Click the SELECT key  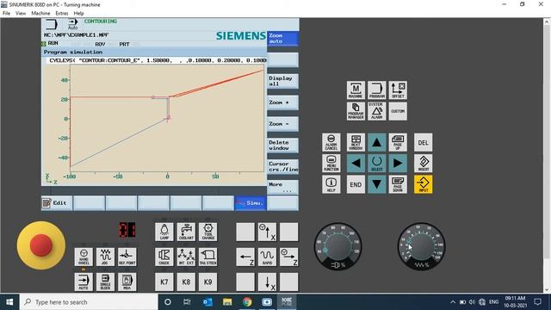377,163
